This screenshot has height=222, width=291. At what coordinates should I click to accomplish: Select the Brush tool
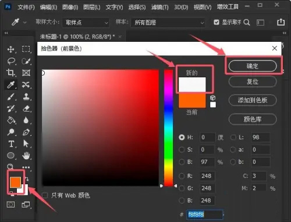click(x=10, y=97)
